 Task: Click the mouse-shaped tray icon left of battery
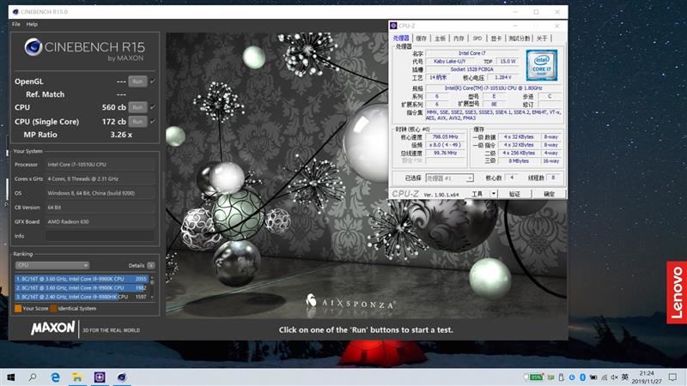pos(526,377)
